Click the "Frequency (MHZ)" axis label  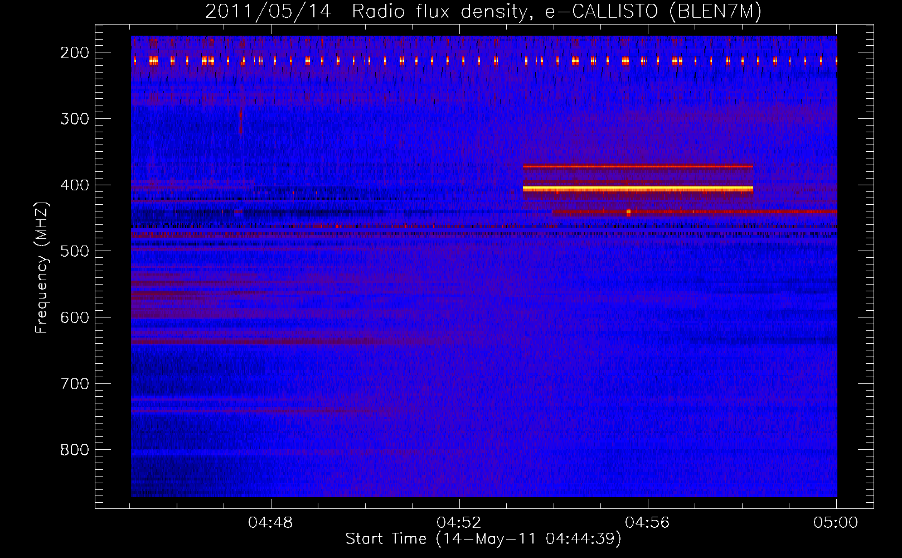[42, 267]
